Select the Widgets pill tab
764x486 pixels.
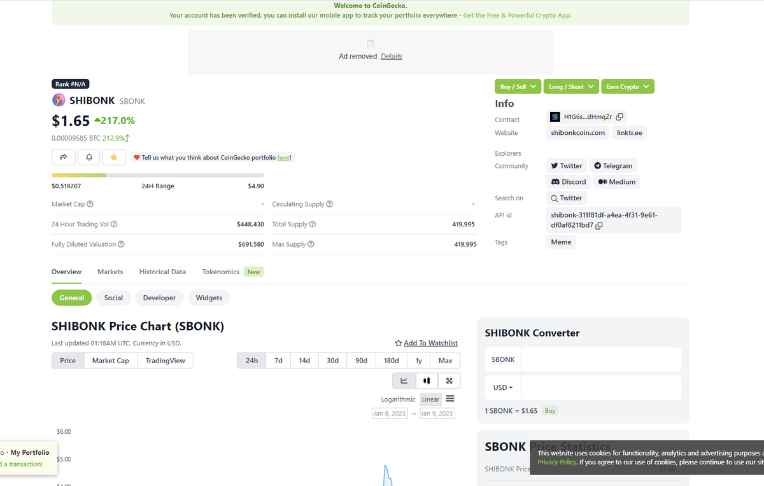click(209, 298)
